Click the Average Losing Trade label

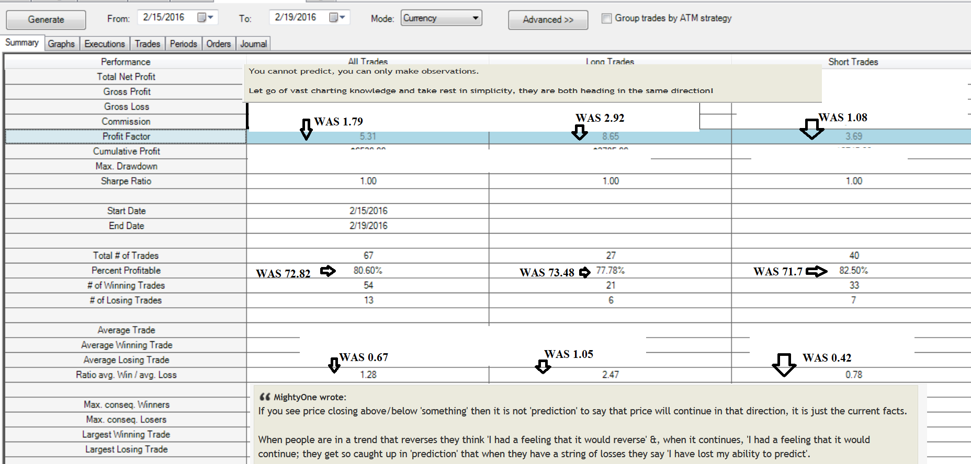click(127, 359)
